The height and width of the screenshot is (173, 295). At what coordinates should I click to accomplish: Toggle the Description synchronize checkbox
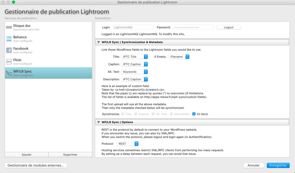point(171,114)
